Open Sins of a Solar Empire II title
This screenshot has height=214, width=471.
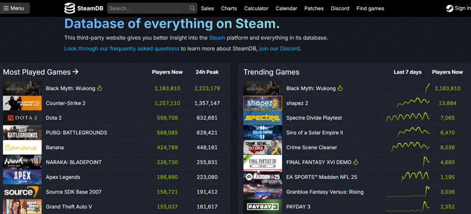314,133
